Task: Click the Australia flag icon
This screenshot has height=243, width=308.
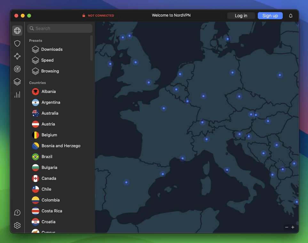Action: tap(35, 113)
